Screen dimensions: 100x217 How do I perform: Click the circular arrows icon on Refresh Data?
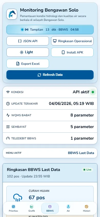39,75
